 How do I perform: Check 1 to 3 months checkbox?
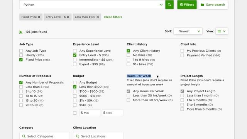[x=182, y=100]
